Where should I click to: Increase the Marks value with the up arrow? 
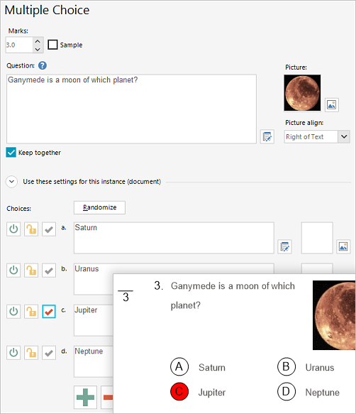38,41
